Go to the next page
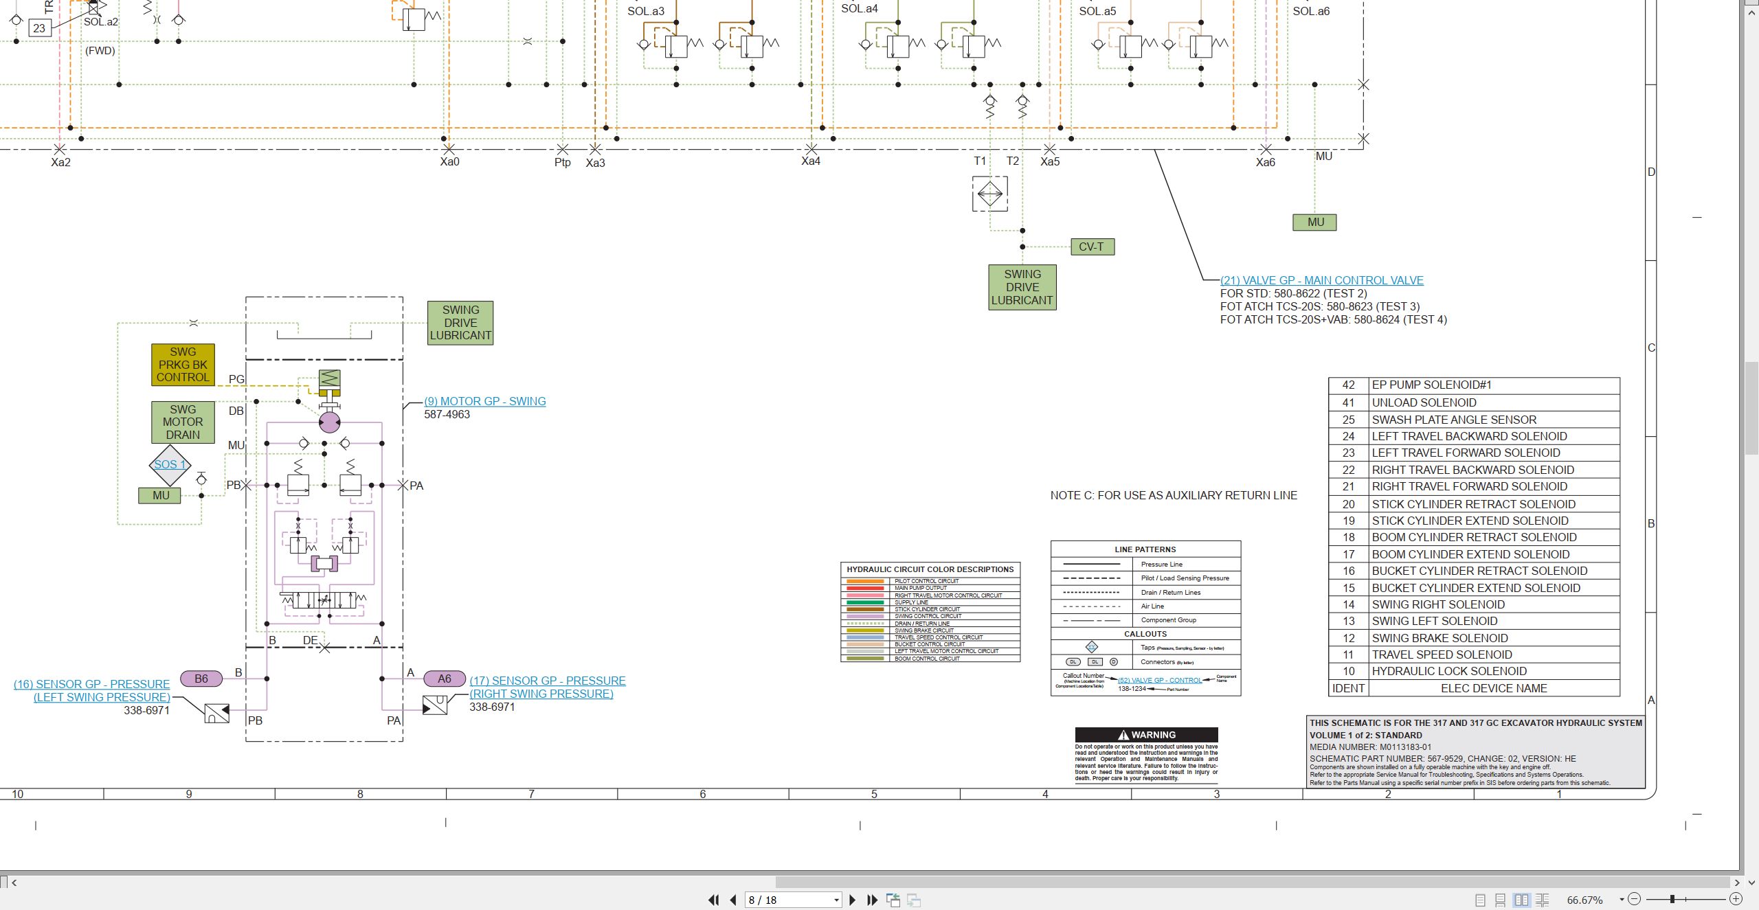The image size is (1759, 910). click(853, 900)
